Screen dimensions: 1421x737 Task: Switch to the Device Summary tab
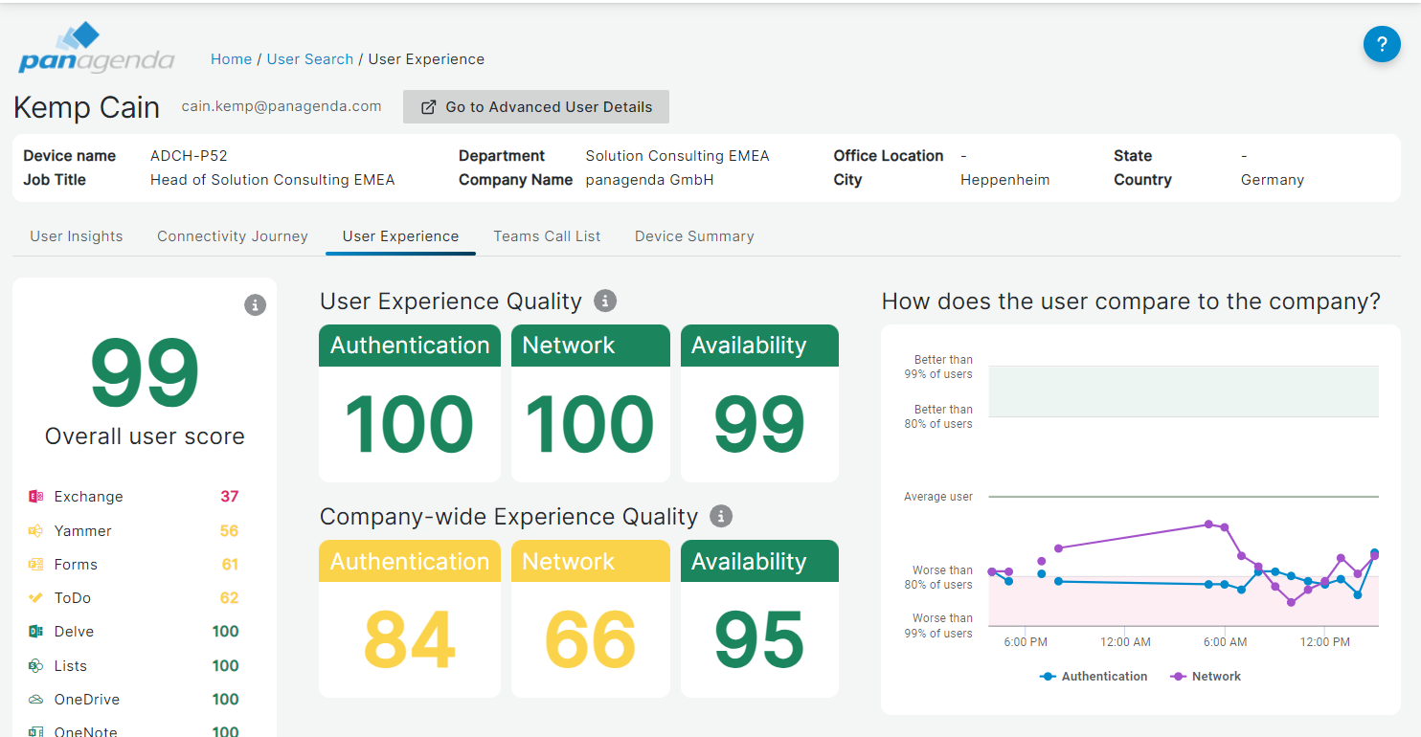[x=694, y=236]
